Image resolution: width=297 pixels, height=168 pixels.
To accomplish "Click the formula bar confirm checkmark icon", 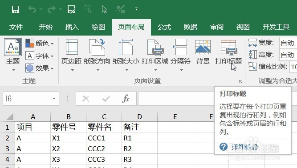I will (106, 99).
